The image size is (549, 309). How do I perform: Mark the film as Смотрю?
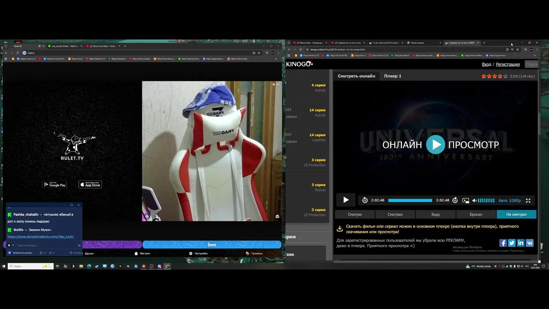(x=355, y=214)
